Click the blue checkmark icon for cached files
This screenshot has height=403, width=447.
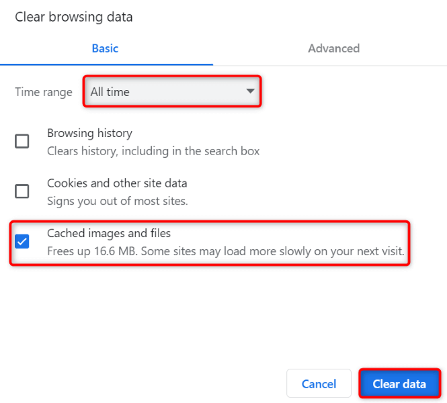[x=22, y=242]
